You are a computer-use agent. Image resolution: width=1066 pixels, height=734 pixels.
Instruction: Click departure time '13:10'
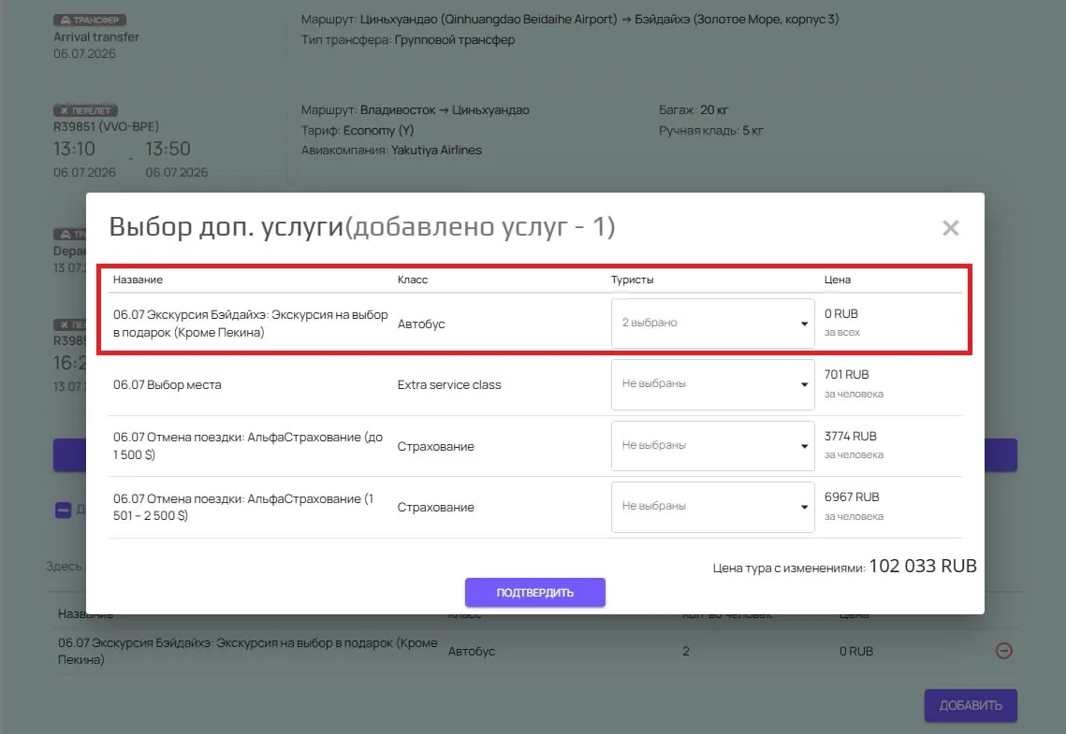click(x=74, y=149)
